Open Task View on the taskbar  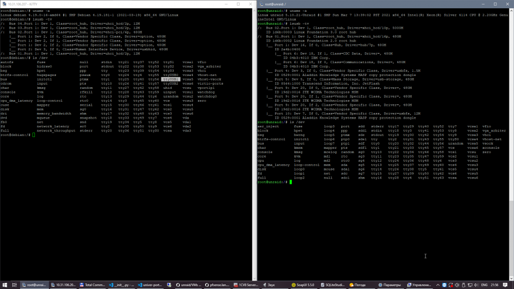coord(14,285)
